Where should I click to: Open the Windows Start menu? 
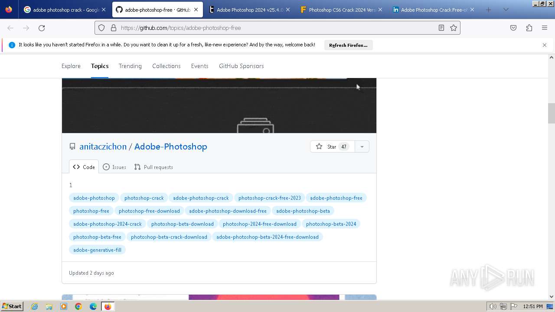pyautogui.click(x=12, y=306)
